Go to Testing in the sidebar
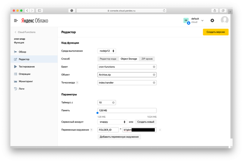 coord(27,67)
